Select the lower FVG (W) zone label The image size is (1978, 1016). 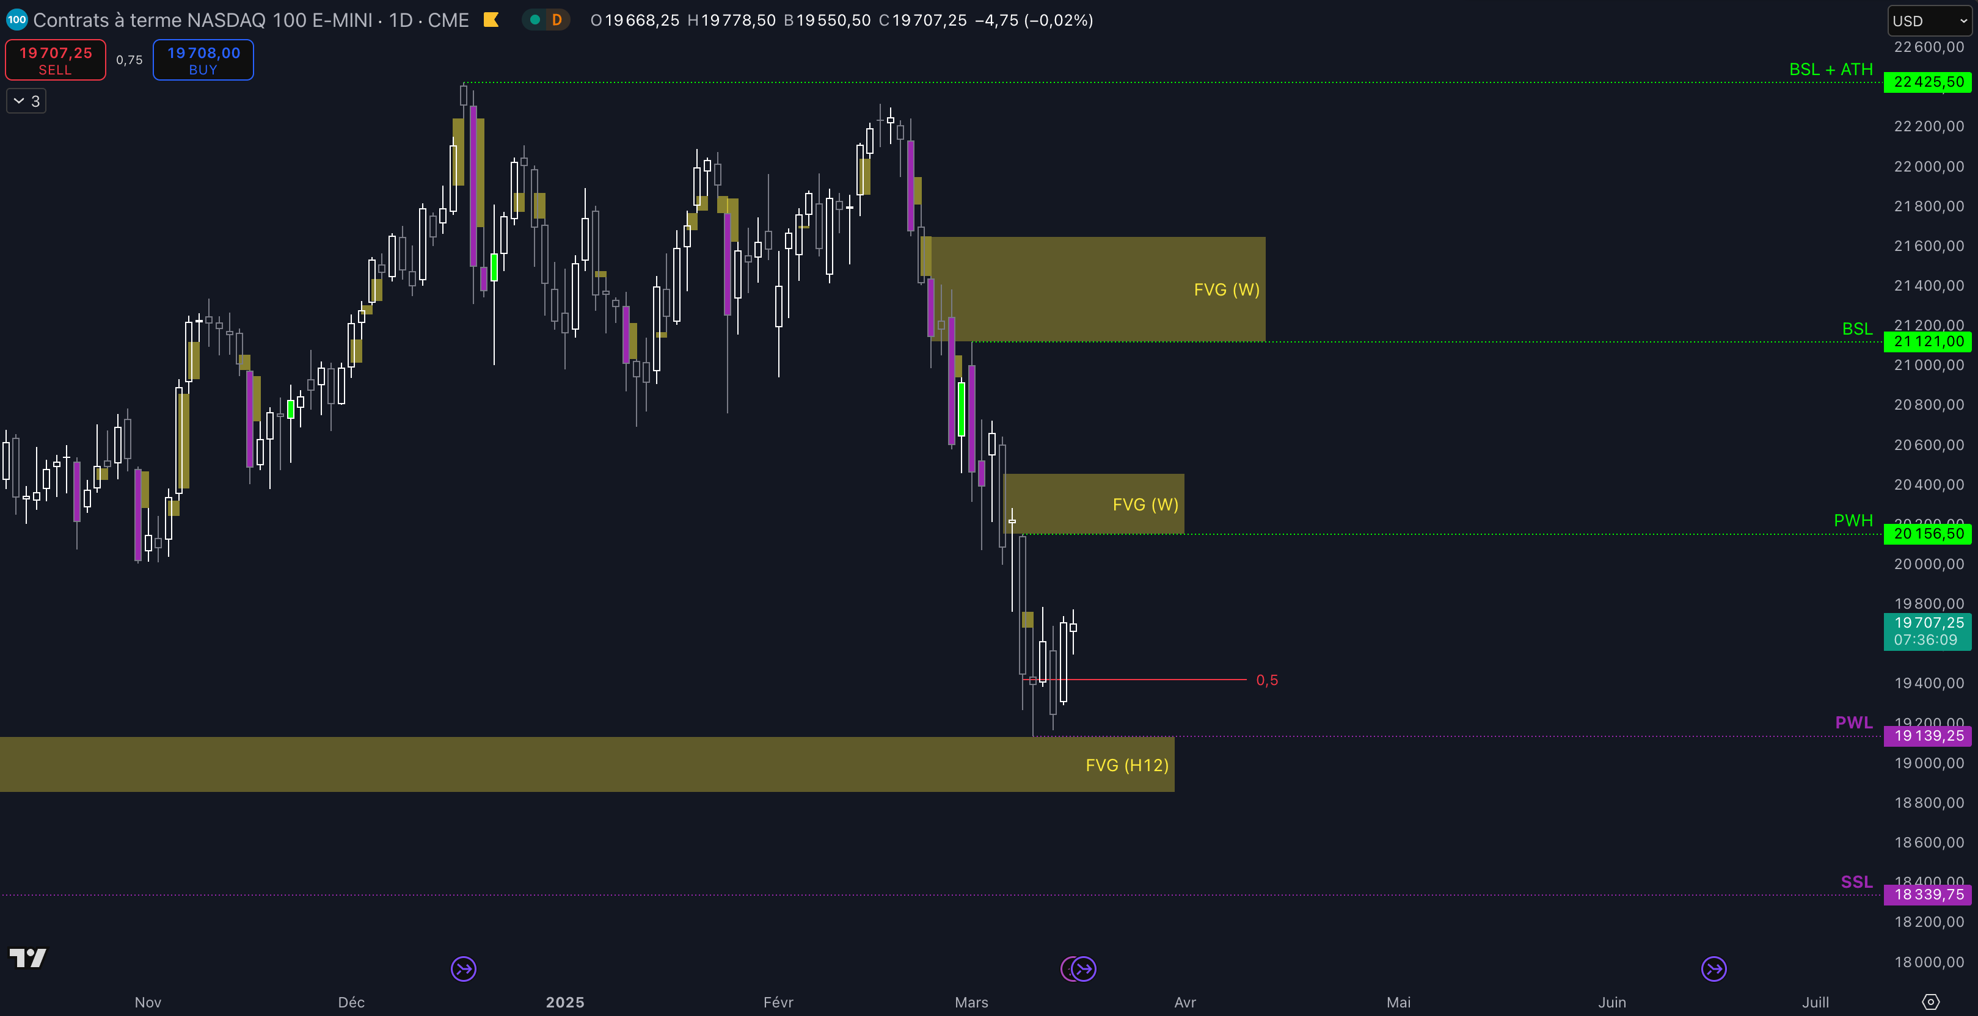[x=1145, y=504]
